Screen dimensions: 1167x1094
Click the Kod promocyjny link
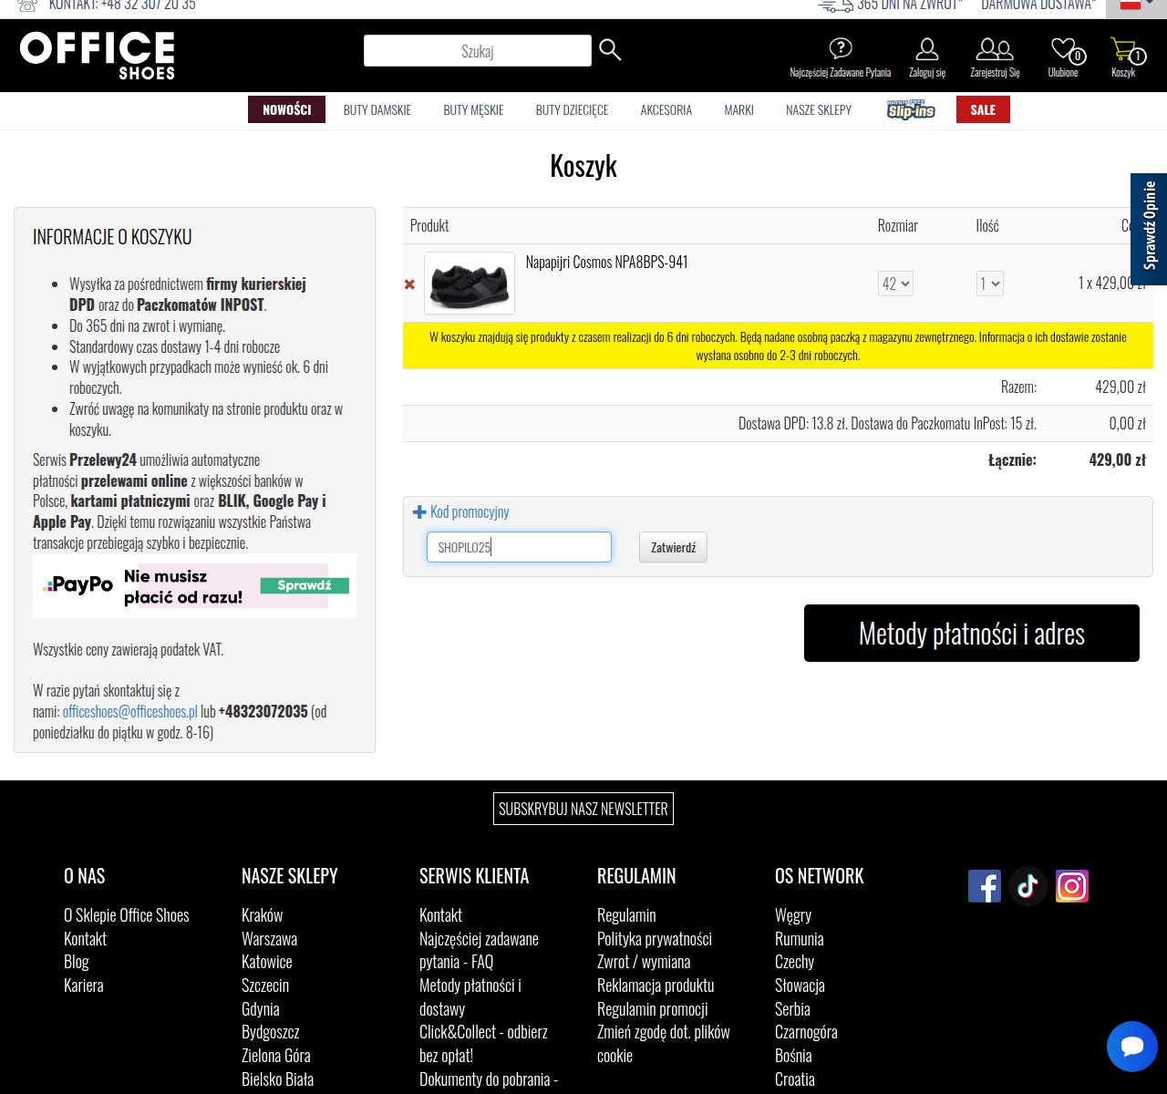(x=470, y=512)
